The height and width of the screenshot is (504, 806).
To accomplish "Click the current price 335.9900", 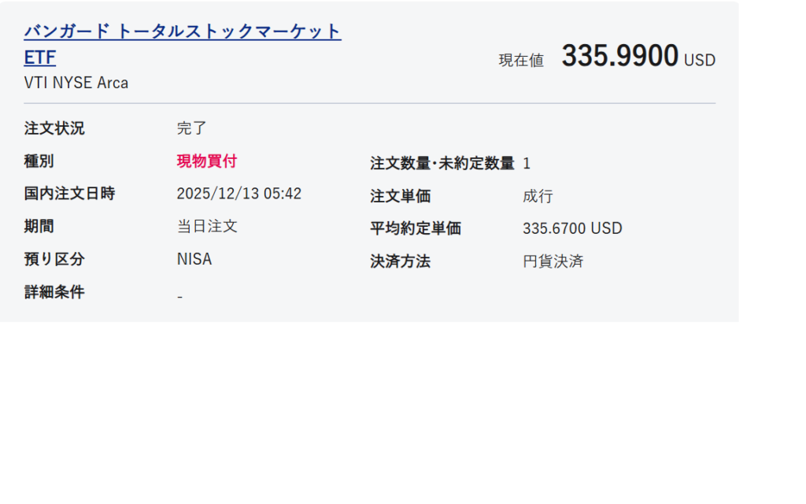I will [x=619, y=57].
